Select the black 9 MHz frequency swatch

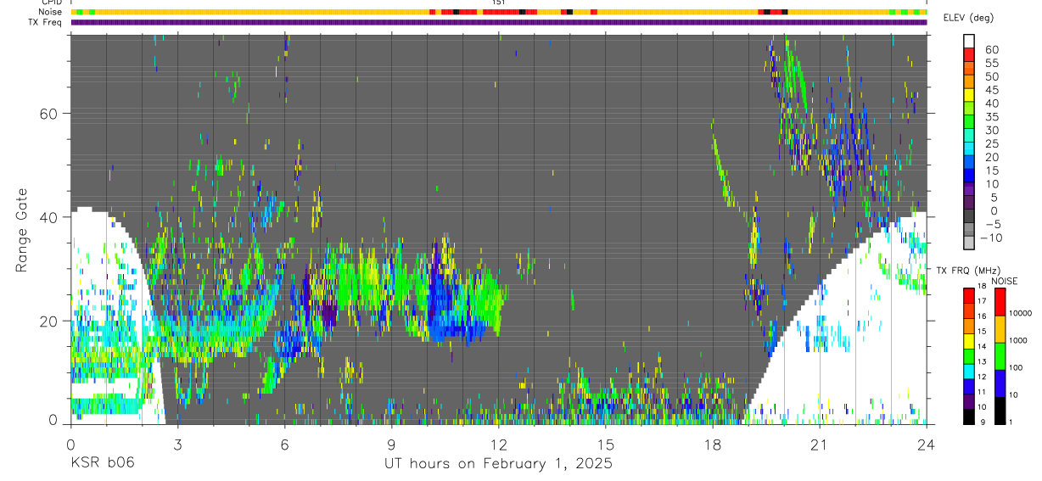click(970, 417)
